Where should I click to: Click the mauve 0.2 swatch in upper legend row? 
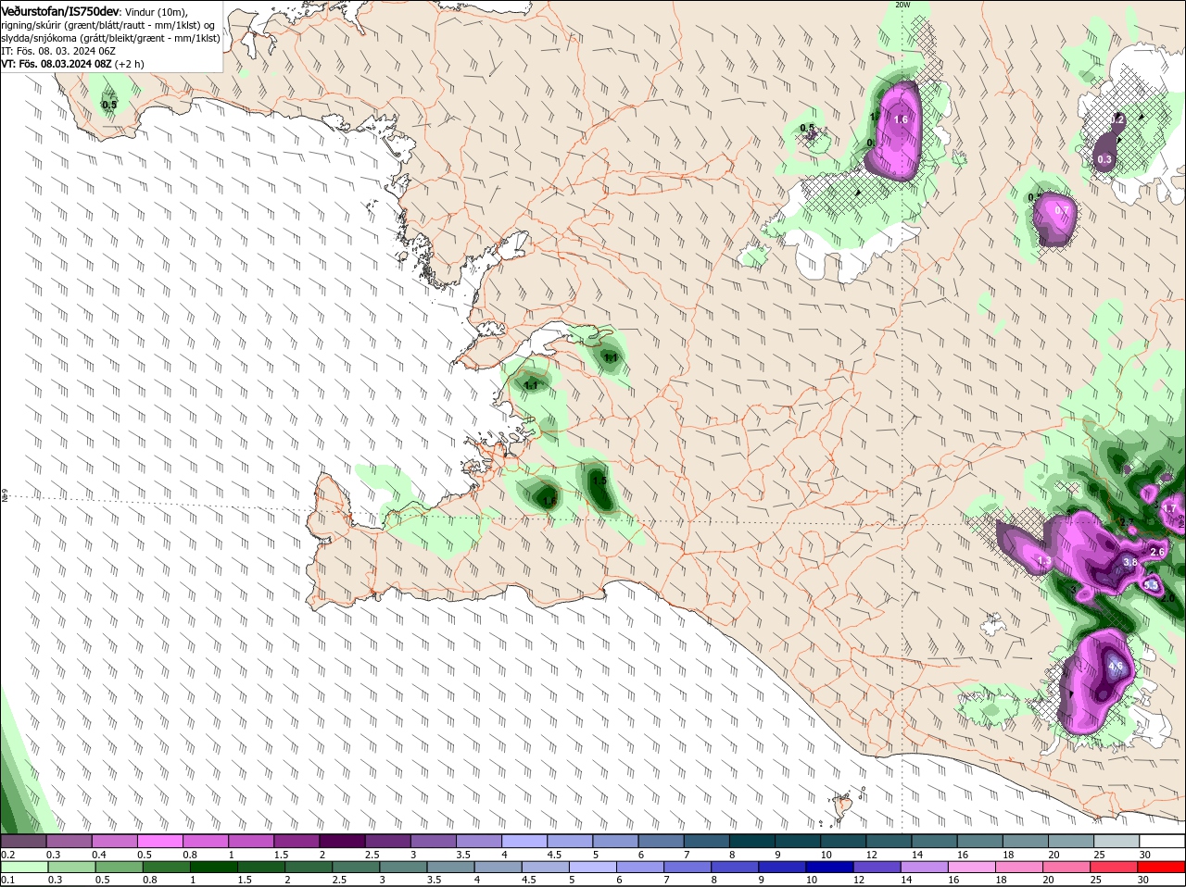[23, 841]
